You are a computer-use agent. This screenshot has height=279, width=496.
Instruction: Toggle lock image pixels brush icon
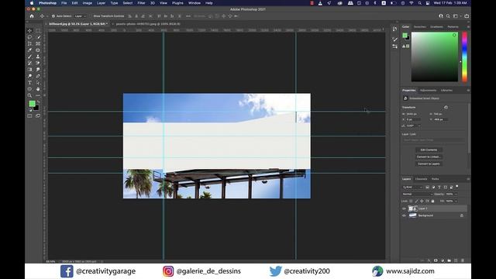point(416,201)
